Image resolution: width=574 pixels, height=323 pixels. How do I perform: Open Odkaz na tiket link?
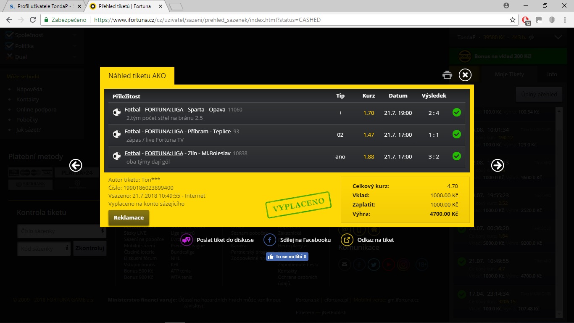coord(376,240)
